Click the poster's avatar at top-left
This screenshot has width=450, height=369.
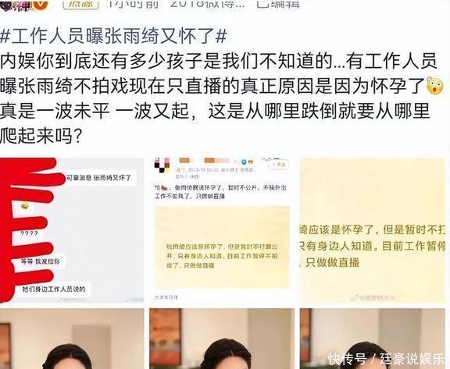point(15,5)
